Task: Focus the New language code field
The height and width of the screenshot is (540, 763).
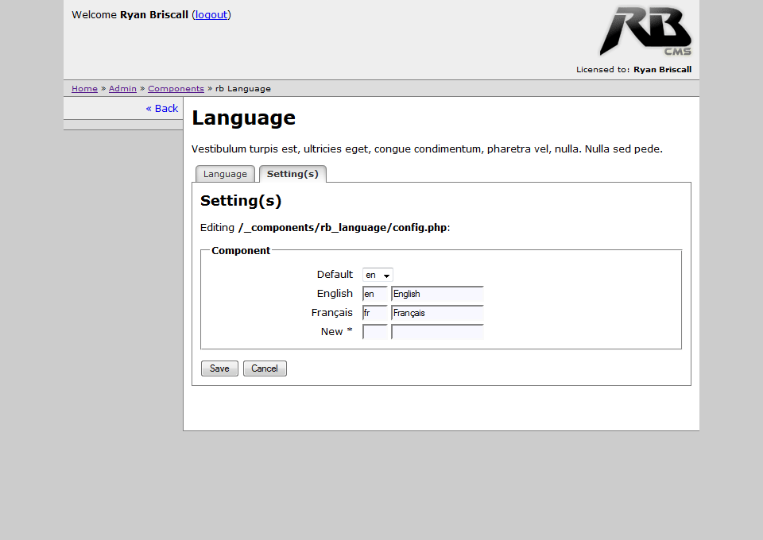Action: [x=374, y=332]
